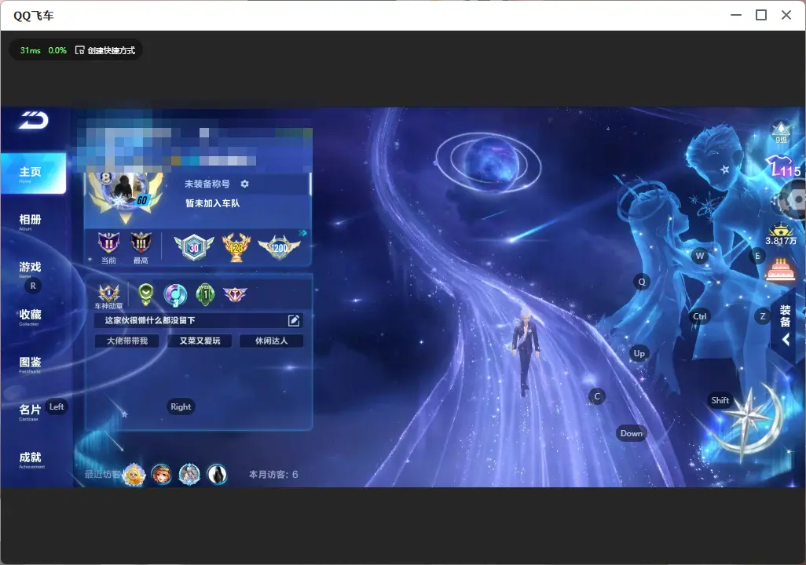The width and height of the screenshot is (806, 565).
Task: Click the green shield medal icon
Action: pyautogui.click(x=146, y=294)
